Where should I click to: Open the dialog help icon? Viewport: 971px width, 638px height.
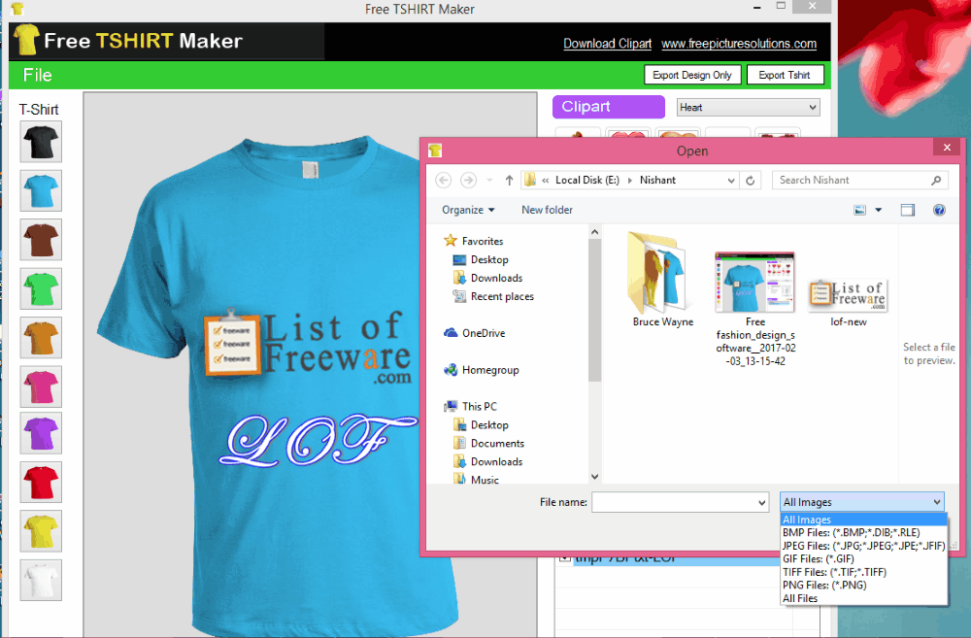pyautogui.click(x=939, y=211)
